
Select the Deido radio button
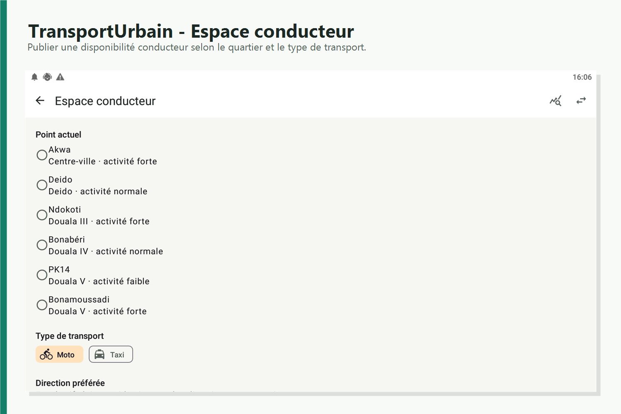tap(42, 185)
